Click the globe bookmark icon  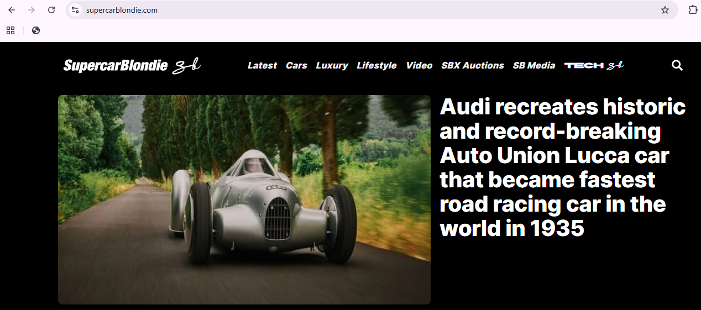pyautogui.click(x=36, y=30)
